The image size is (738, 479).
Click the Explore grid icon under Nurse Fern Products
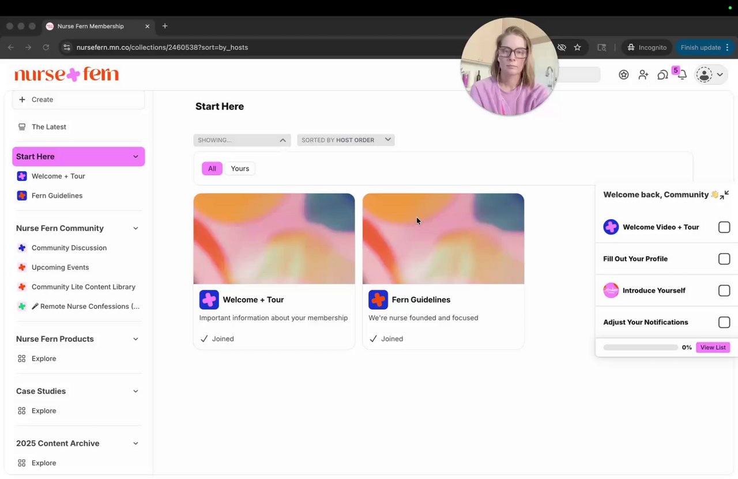(22, 359)
